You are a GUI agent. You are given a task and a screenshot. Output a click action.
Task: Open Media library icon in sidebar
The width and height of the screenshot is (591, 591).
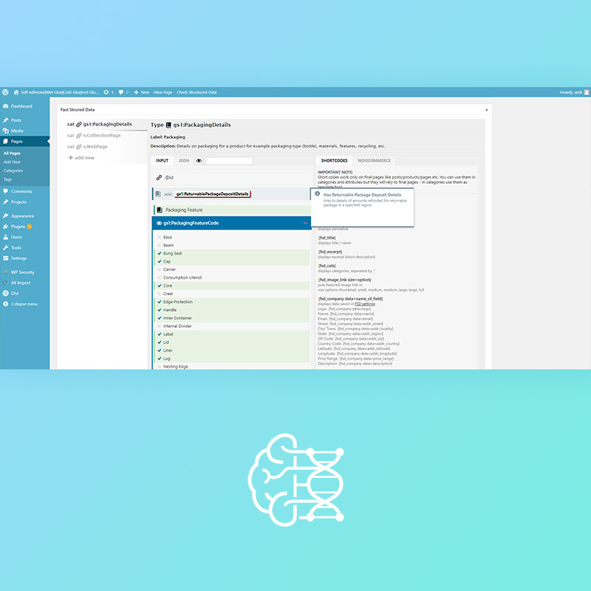(x=6, y=131)
